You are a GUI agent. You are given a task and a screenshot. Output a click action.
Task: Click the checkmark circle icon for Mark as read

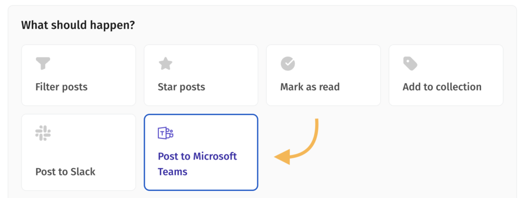click(288, 63)
